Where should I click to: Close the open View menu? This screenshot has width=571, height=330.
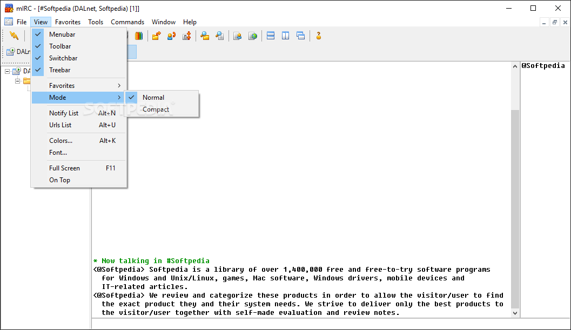click(x=41, y=22)
